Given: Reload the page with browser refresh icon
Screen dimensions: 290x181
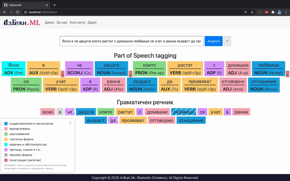Looking at the screenshot, I should click(x=17, y=12).
